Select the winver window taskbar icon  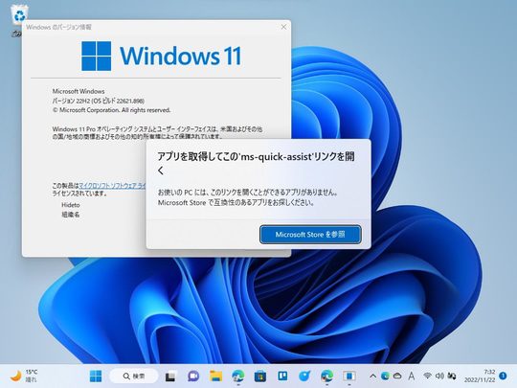[348, 376]
